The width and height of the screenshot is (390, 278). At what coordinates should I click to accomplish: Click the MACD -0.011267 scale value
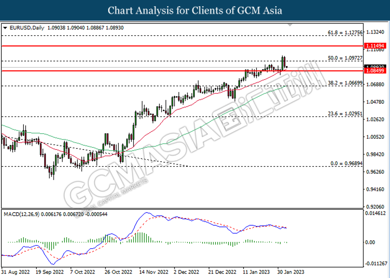tap(376, 263)
